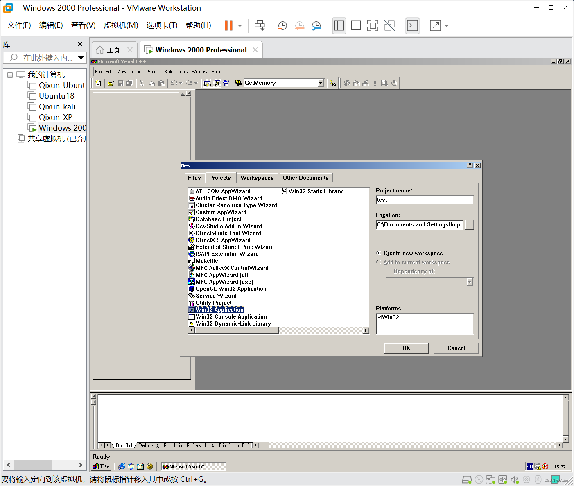Select Add to current workspace radio button

pyautogui.click(x=379, y=262)
